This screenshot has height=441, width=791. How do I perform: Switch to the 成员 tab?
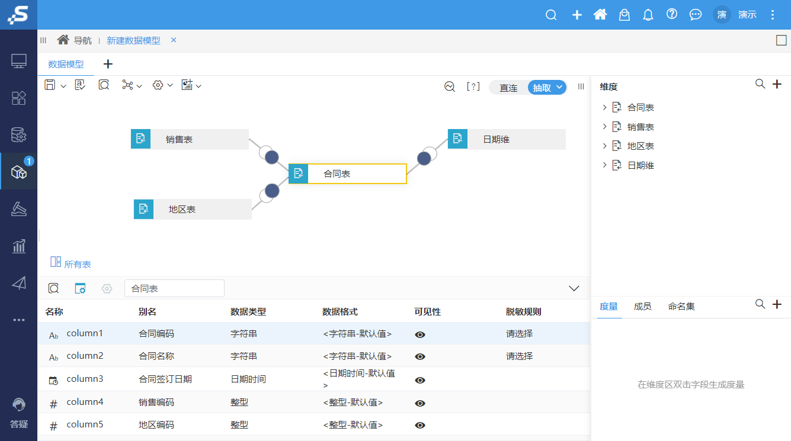pyautogui.click(x=642, y=306)
